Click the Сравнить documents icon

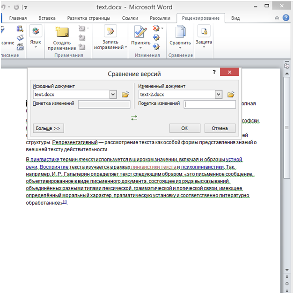click(x=180, y=31)
